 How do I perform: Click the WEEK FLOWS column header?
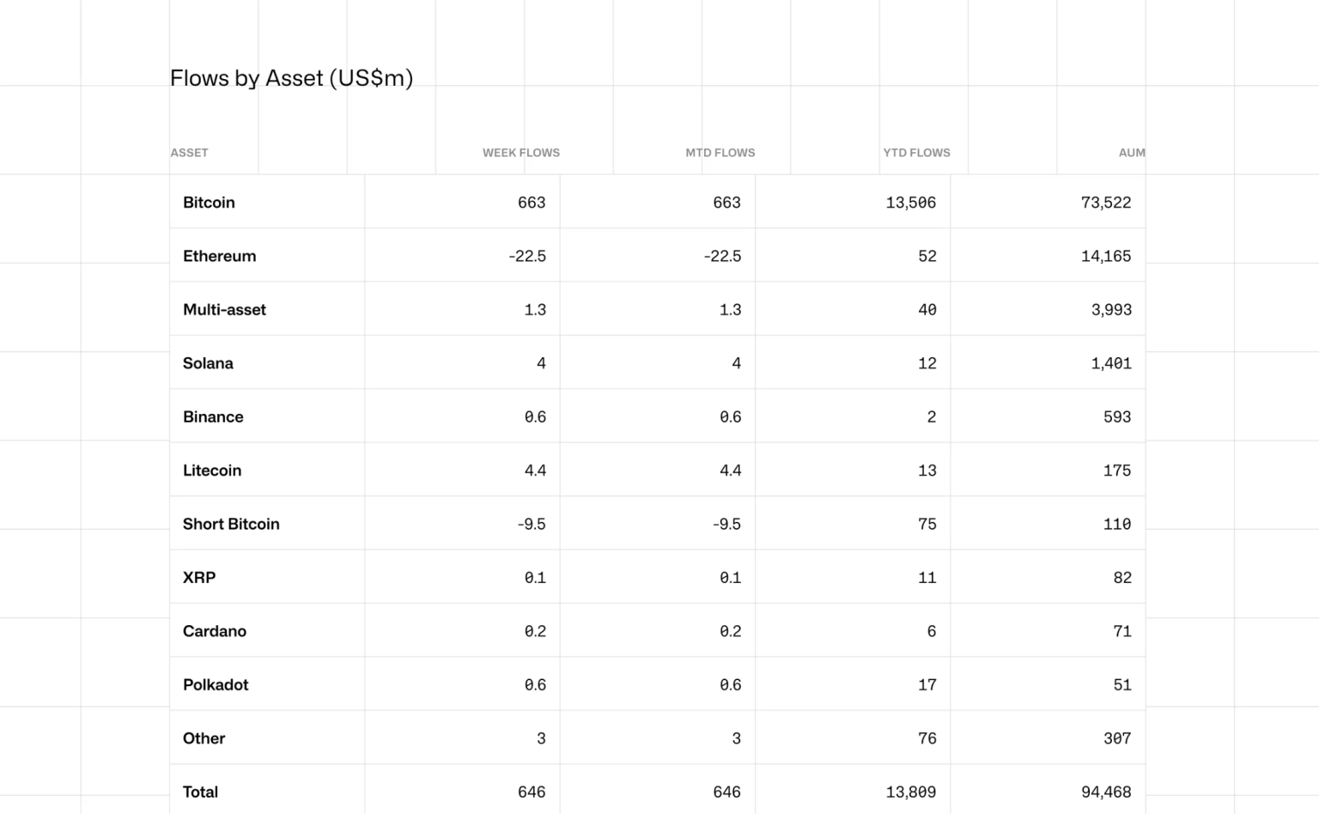521,153
